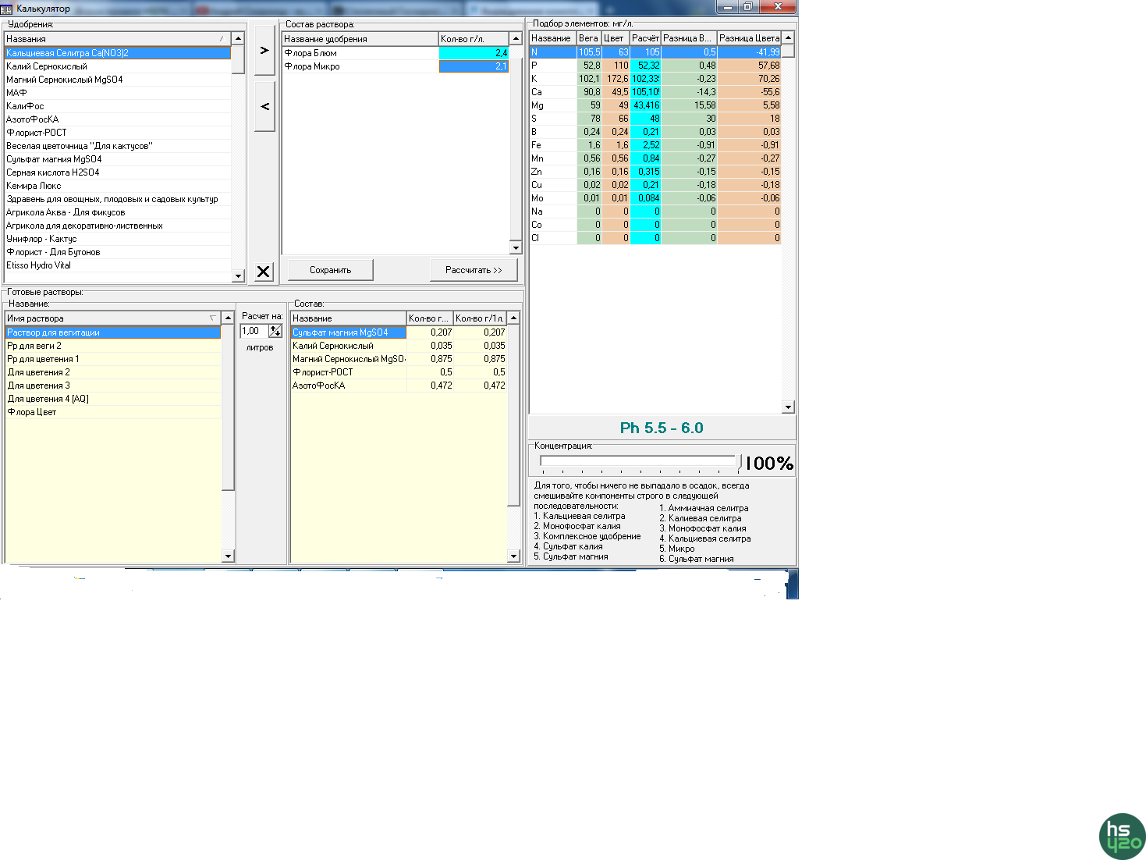Select 'Флора Микро' row in solution composition
This screenshot has width=1146, height=860.
point(312,66)
